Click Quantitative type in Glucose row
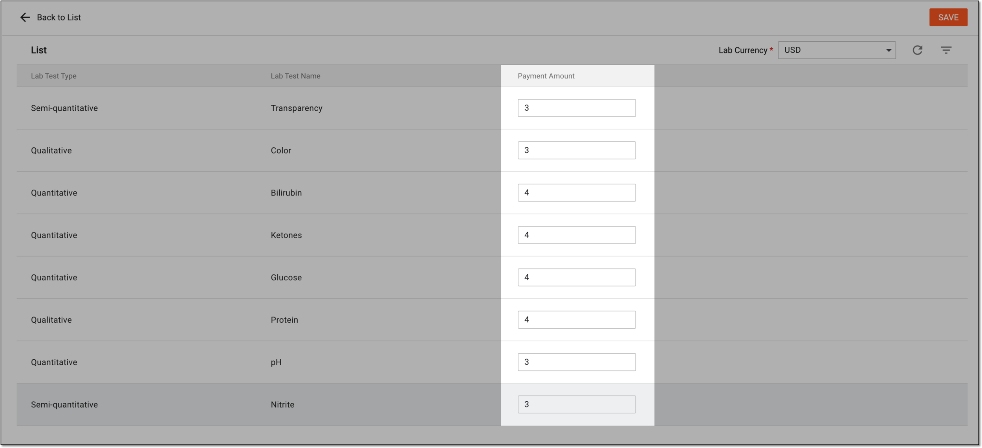Viewport: 982px width, 448px height. pyautogui.click(x=54, y=278)
